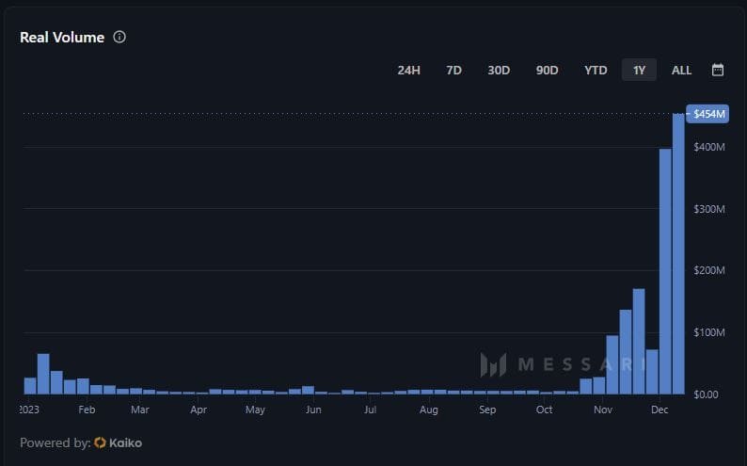The width and height of the screenshot is (747, 466).
Task: Click the Mar x-axis label
Action: point(140,410)
